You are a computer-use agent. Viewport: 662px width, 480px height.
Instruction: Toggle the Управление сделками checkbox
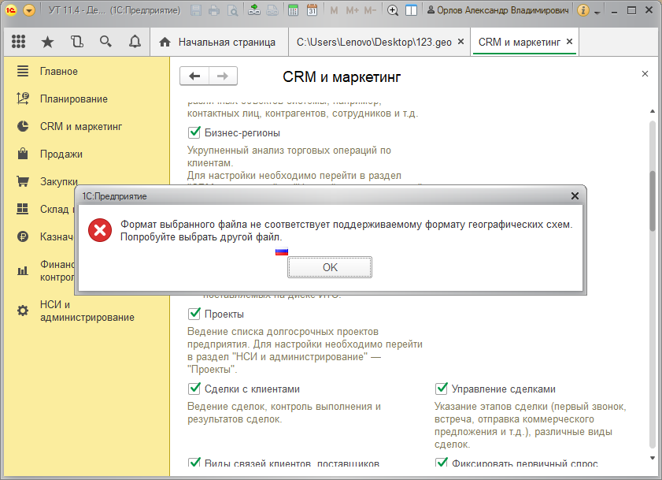[x=441, y=389]
